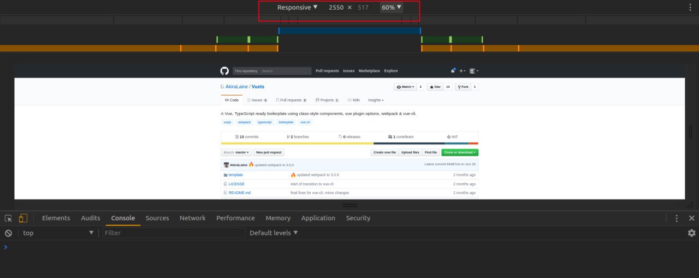Click Pull requests in GitHub header
Viewport: 699px width, 278px height.
[327, 71]
